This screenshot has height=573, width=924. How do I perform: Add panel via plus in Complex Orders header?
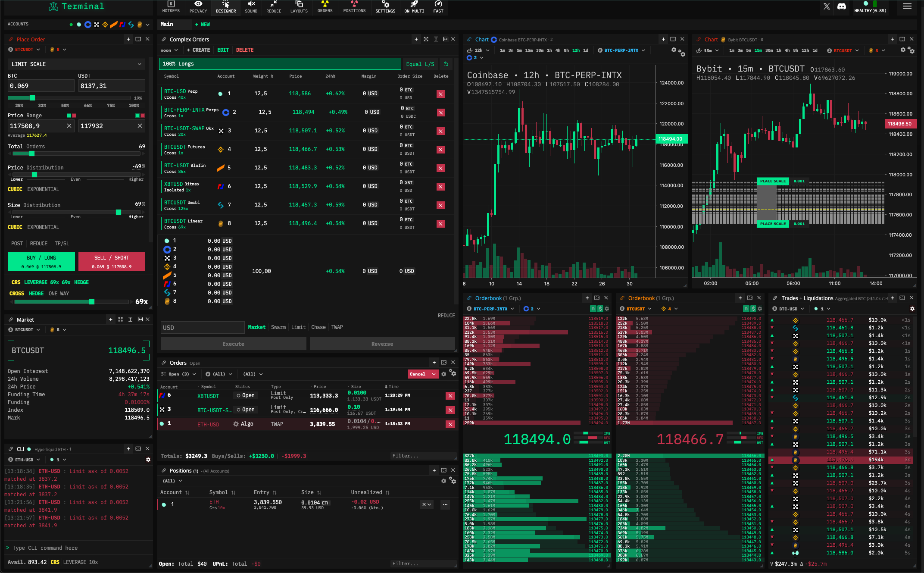click(416, 39)
